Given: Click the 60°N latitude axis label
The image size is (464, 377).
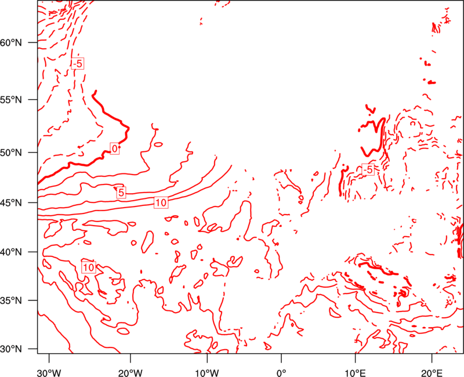Looking at the screenshot, I should 11,42.
